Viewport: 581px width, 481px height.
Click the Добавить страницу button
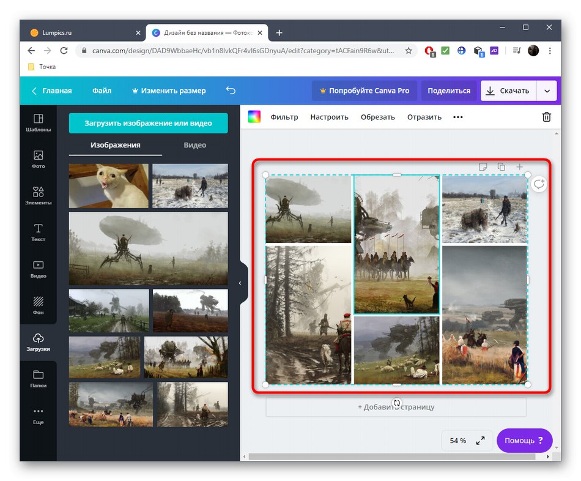click(x=396, y=407)
